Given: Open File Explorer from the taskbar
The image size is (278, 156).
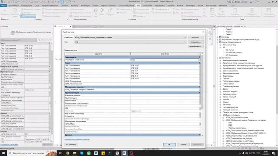Looking at the screenshot, I should (x=75, y=153).
